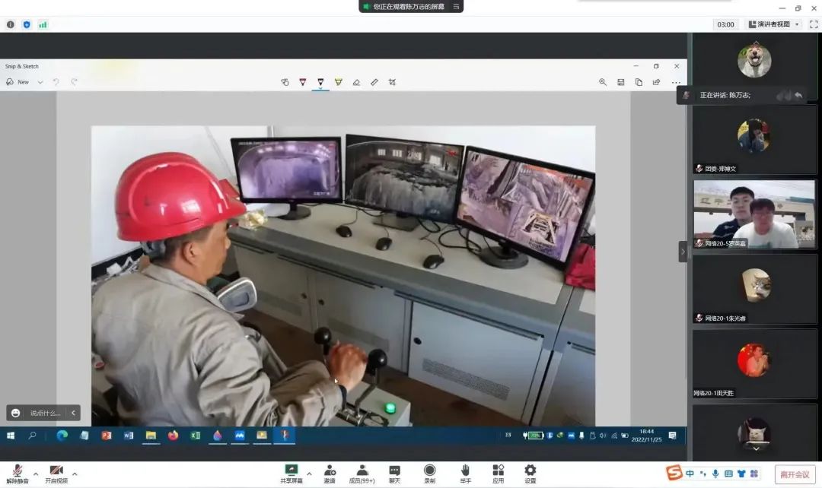The height and width of the screenshot is (488, 822).
Task: Open the share screen (共享屏幕) function
Action: (x=291, y=472)
